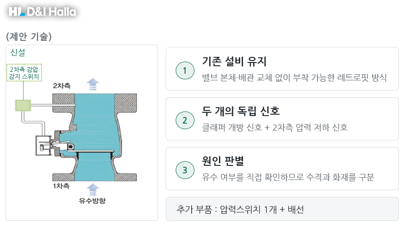The image size is (405, 234).
Task: Click the 기존 설비 유지 heading
Action: pyautogui.click(x=234, y=62)
